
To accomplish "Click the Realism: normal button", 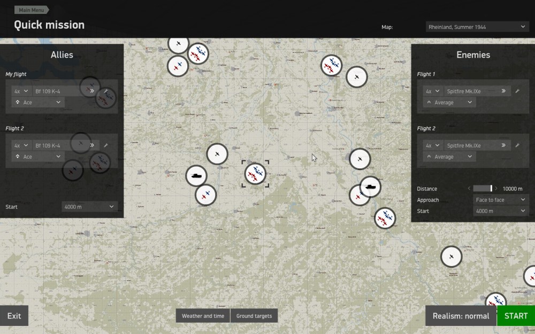I will 461,316.
